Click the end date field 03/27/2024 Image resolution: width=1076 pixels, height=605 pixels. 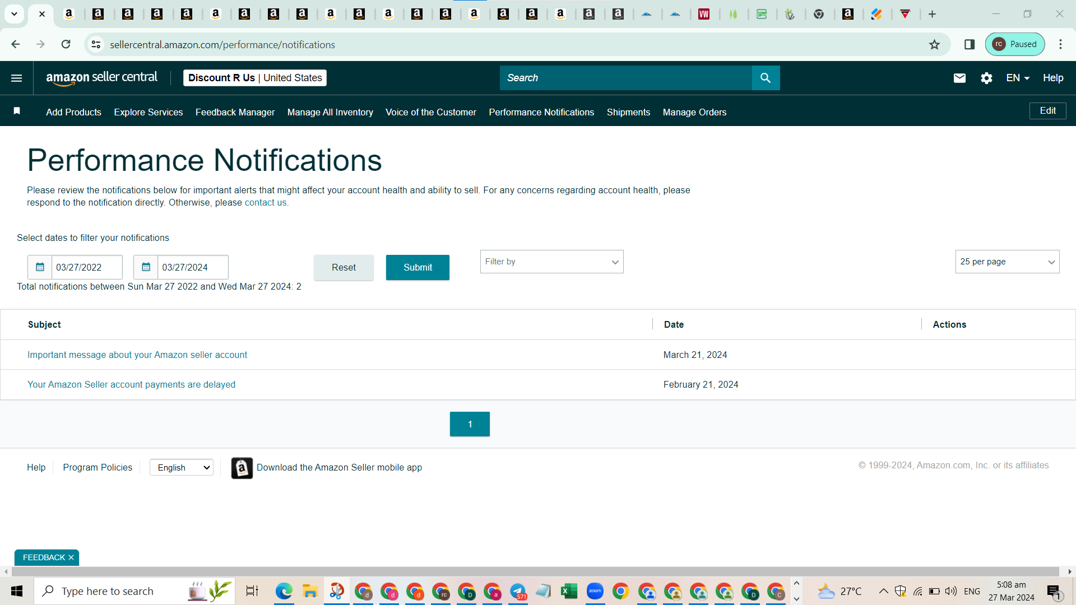193,267
